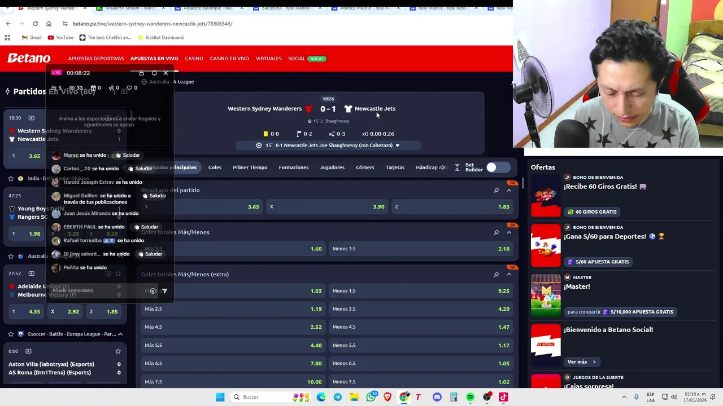Image resolution: width=723 pixels, height=406 pixels.
Task: Collapse the Esoccer Battle Europa League group
Action: click(x=120, y=334)
